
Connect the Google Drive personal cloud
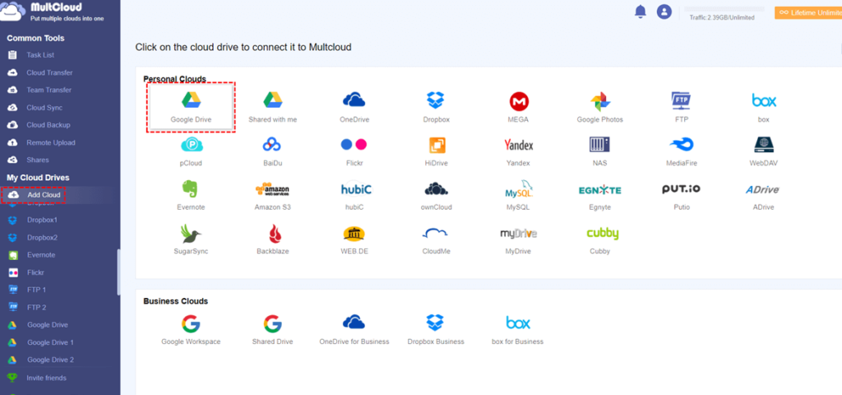pyautogui.click(x=191, y=107)
